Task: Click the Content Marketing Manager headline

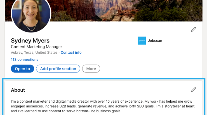Action: click(36, 47)
